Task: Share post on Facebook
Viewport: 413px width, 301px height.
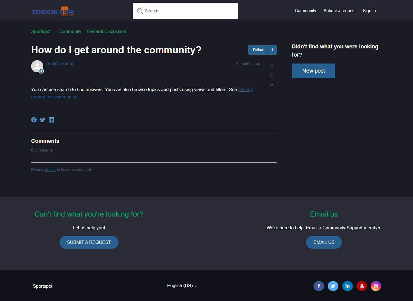Action: 34,120
